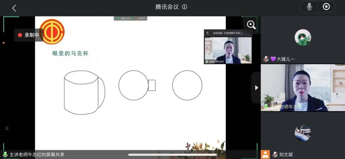Screen dimensions: 345x159
Task: Tap the mug drawing on the shared slide
Action: 84,92
